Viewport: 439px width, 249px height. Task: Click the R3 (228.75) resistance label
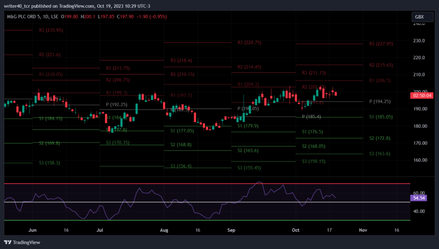(250, 42)
